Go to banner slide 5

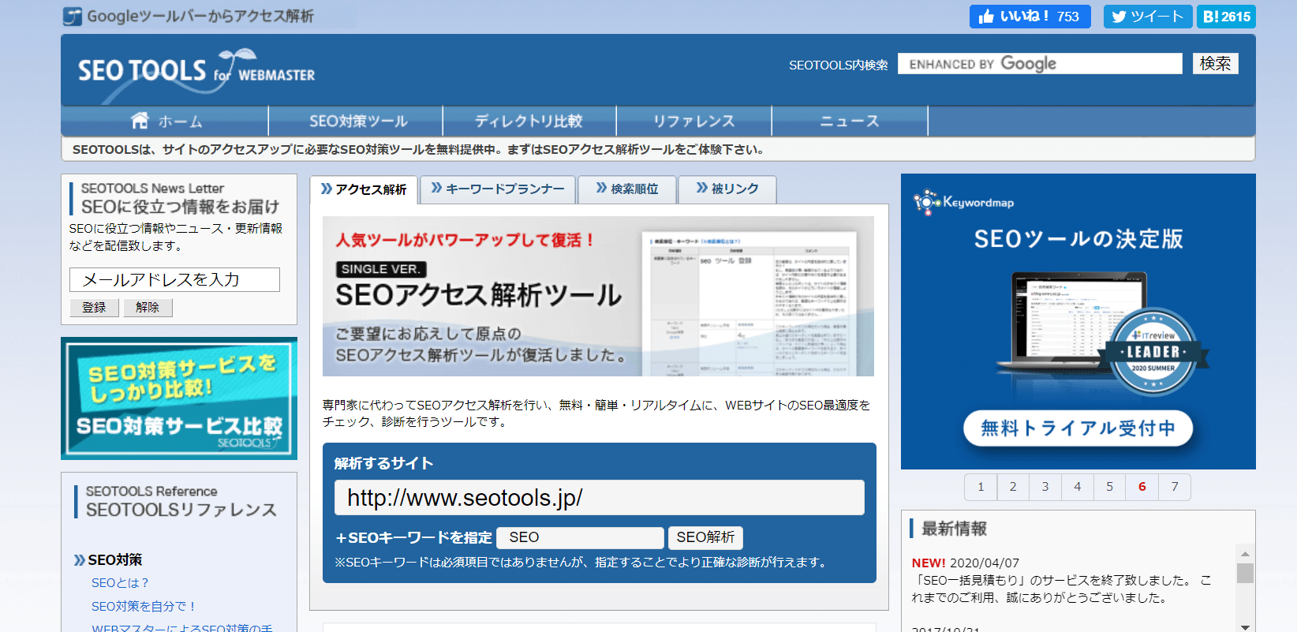point(1110,487)
